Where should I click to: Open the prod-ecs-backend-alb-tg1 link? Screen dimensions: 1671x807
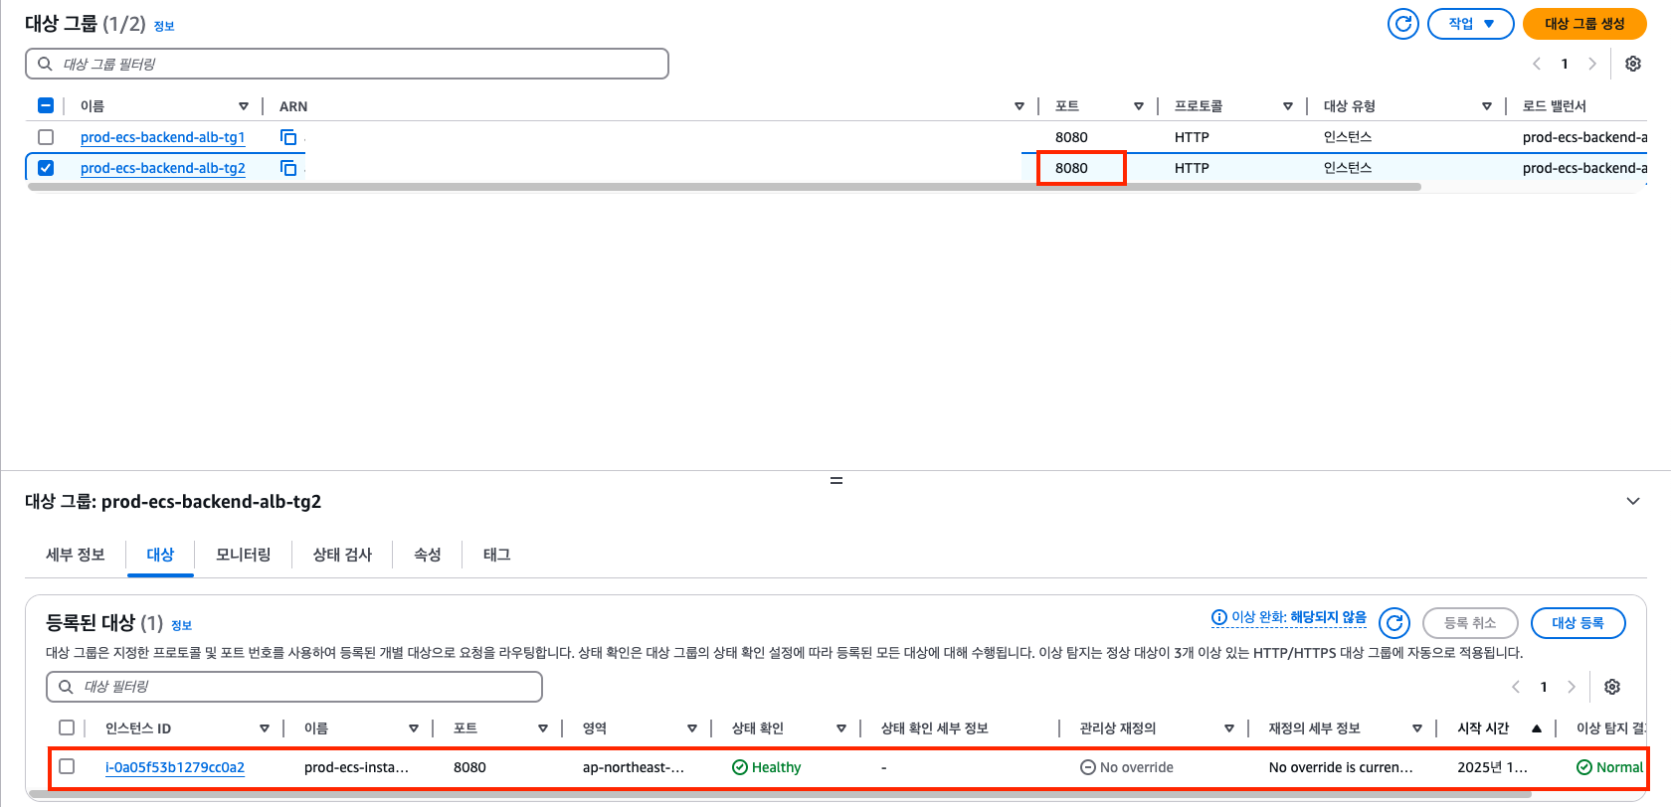[162, 137]
